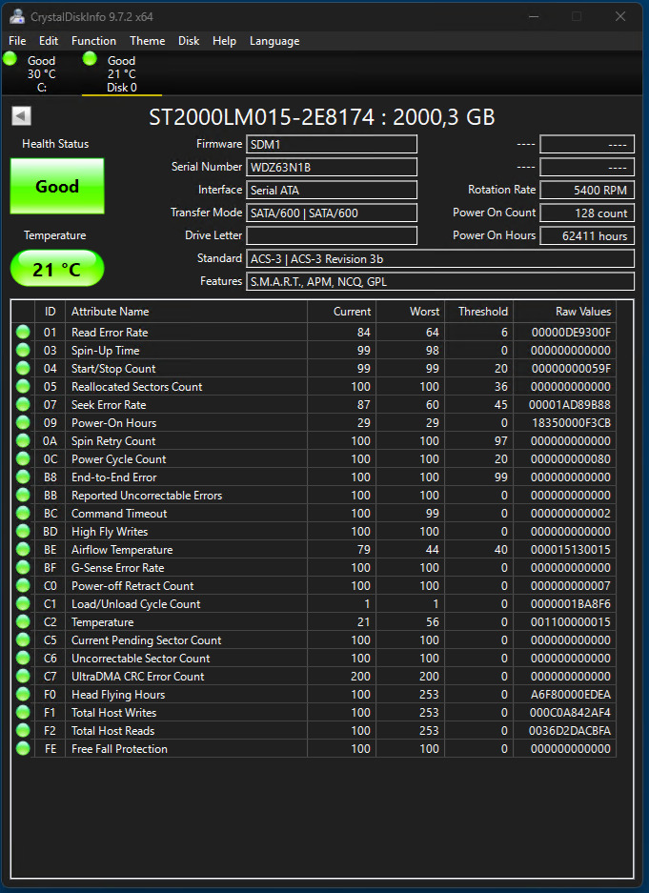The width and height of the screenshot is (649, 893).
Task: Click the Raw Values column header
Action: click(x=564, y=312)
